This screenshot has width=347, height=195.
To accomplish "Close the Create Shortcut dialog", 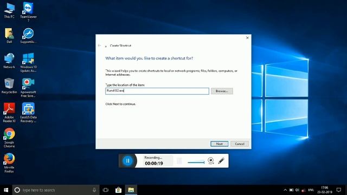I will pyautogui.click(x=247, y=38).
